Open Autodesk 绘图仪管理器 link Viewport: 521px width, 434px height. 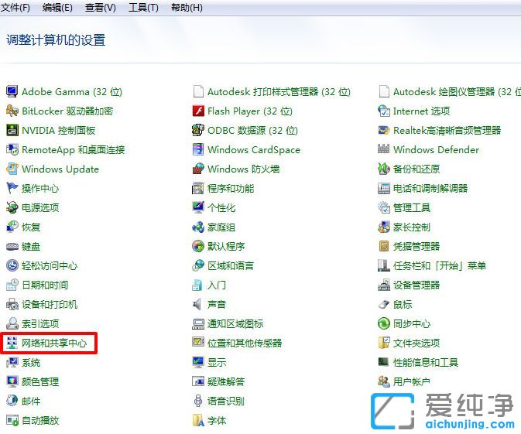[457, 91]
